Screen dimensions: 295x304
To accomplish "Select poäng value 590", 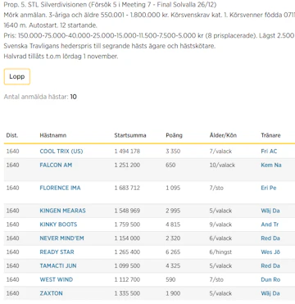I will coord(170,279).
